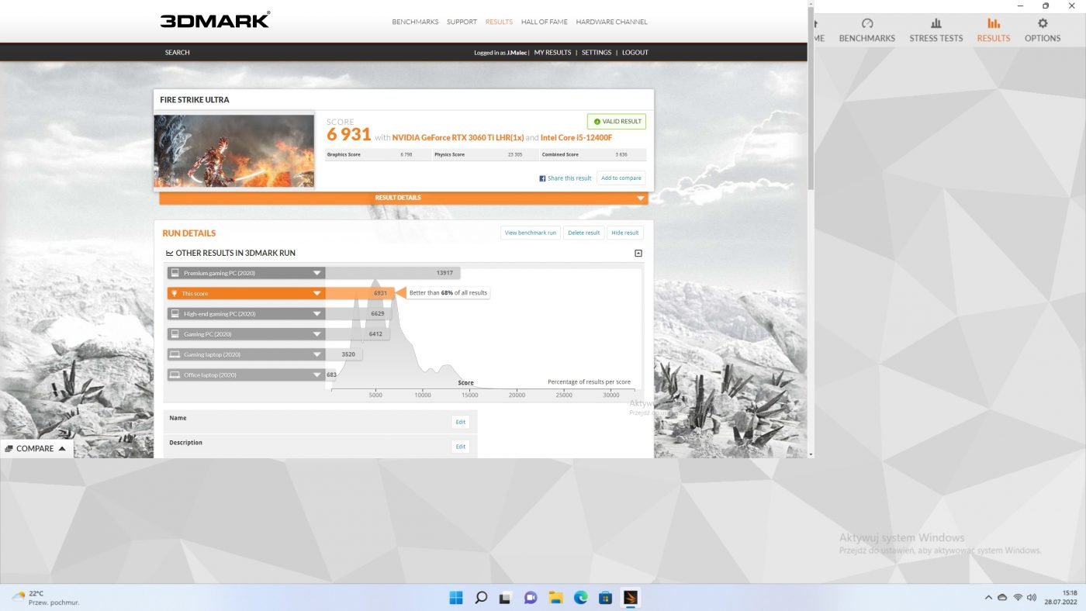Screen dimensions: 1086x611
Task: Expand the Result Details orange bar
Action: tap(403, 198)
